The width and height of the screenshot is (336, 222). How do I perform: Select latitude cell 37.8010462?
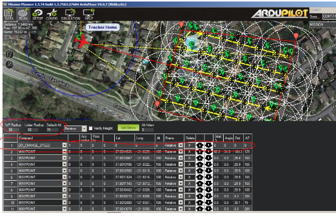click(124, 190)
